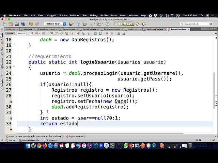Close the FacadeRest.java tab
Screen dimensions: 218x163
point(188,29)
